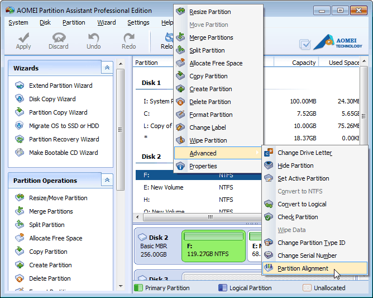Click the Discard toolbar icon

coord(59,37)
